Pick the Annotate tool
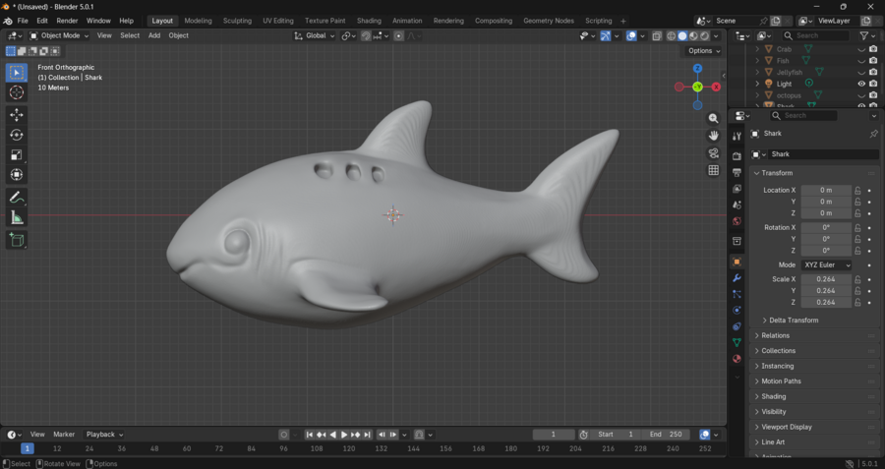885x469 pixels. click(17, 198)
